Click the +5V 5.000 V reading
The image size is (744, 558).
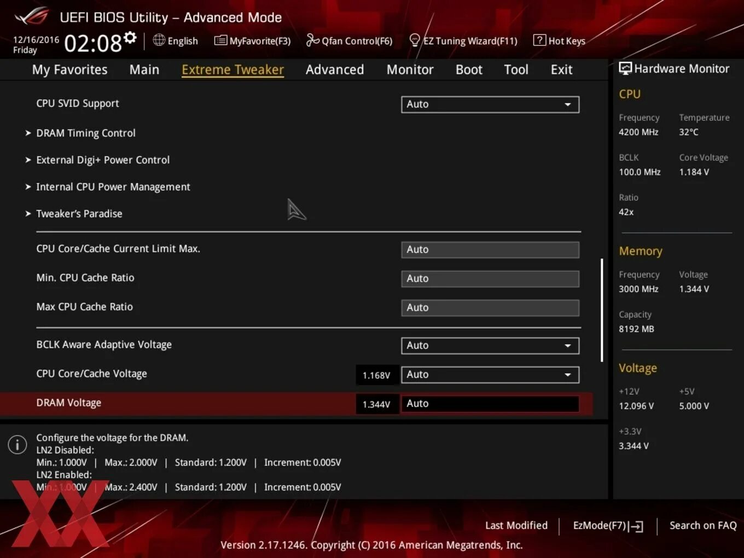point(694,406)
